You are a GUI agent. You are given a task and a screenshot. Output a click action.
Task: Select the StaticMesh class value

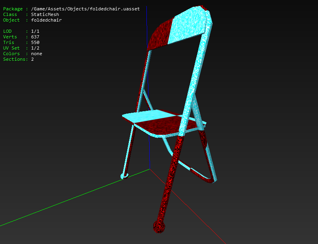point(45,14)
